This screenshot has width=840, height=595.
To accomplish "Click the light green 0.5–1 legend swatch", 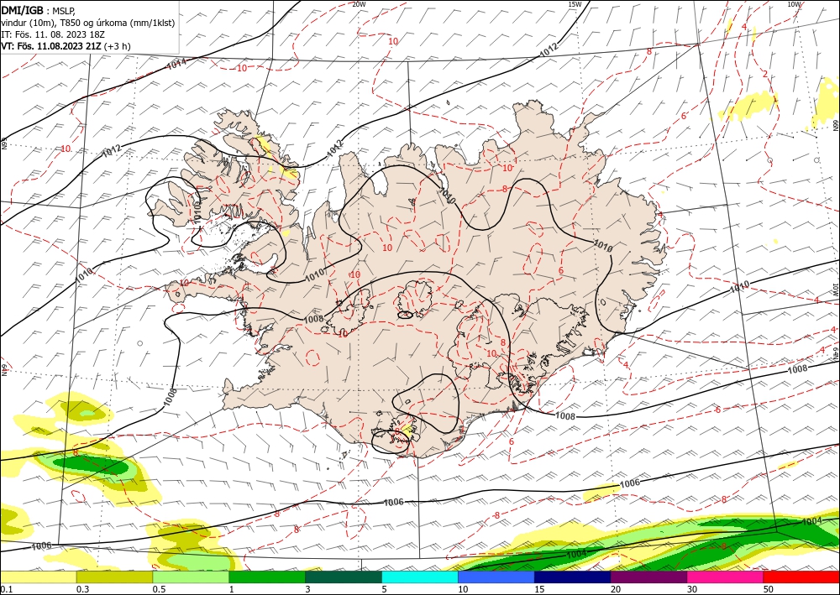I will point(191,577).
